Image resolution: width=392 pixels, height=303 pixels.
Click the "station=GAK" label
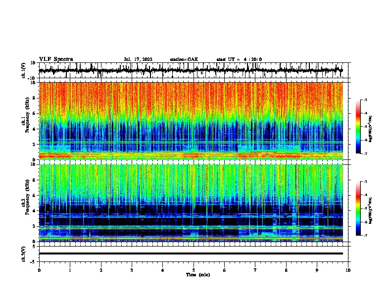[x=184, y=59]
